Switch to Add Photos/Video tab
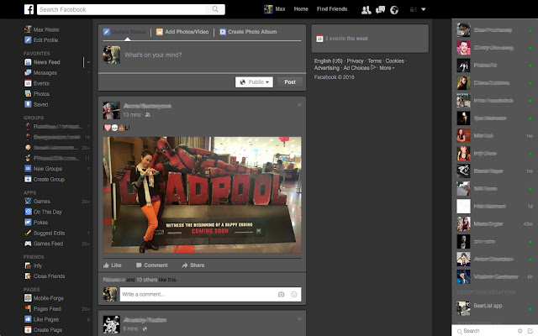The width and height of the screenshot is (538, 336). click(x=182, y=32)
